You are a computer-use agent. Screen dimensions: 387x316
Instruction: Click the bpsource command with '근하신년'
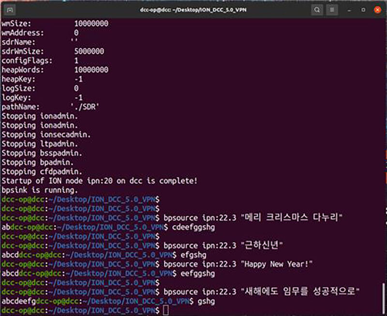[x=223, y=245]
